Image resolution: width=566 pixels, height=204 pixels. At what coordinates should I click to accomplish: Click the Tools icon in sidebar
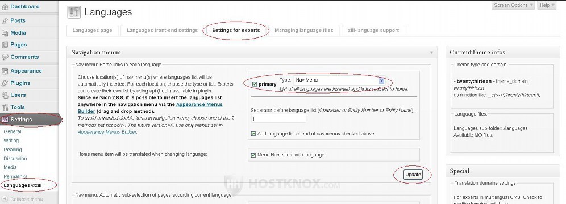point(5,107)
